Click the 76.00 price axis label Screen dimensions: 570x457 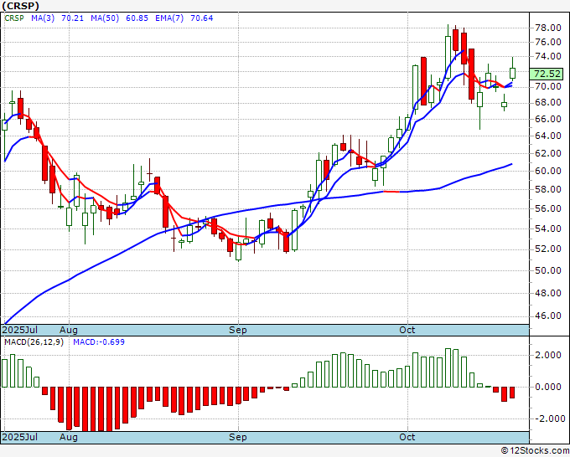(x=548, y=42)
